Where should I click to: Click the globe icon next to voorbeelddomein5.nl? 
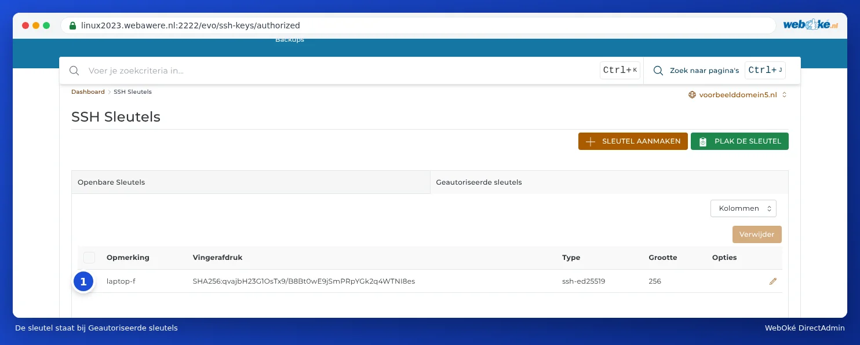point(692,95)
